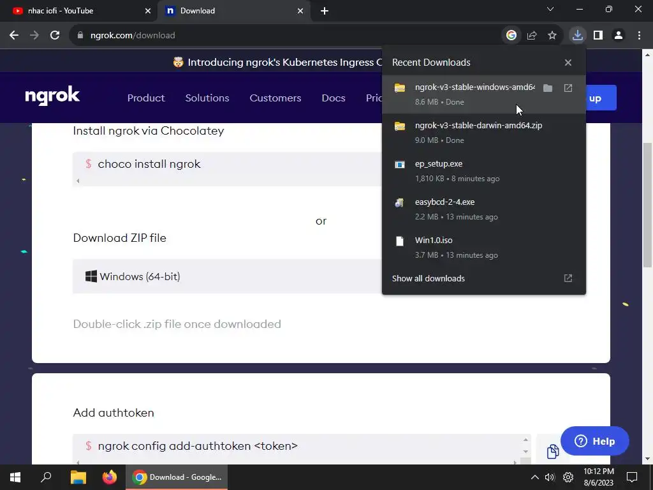The width and height of the screenshot is (653, 490).
Task: Click the ngrok logo
Action: click(x=52, y=96)
